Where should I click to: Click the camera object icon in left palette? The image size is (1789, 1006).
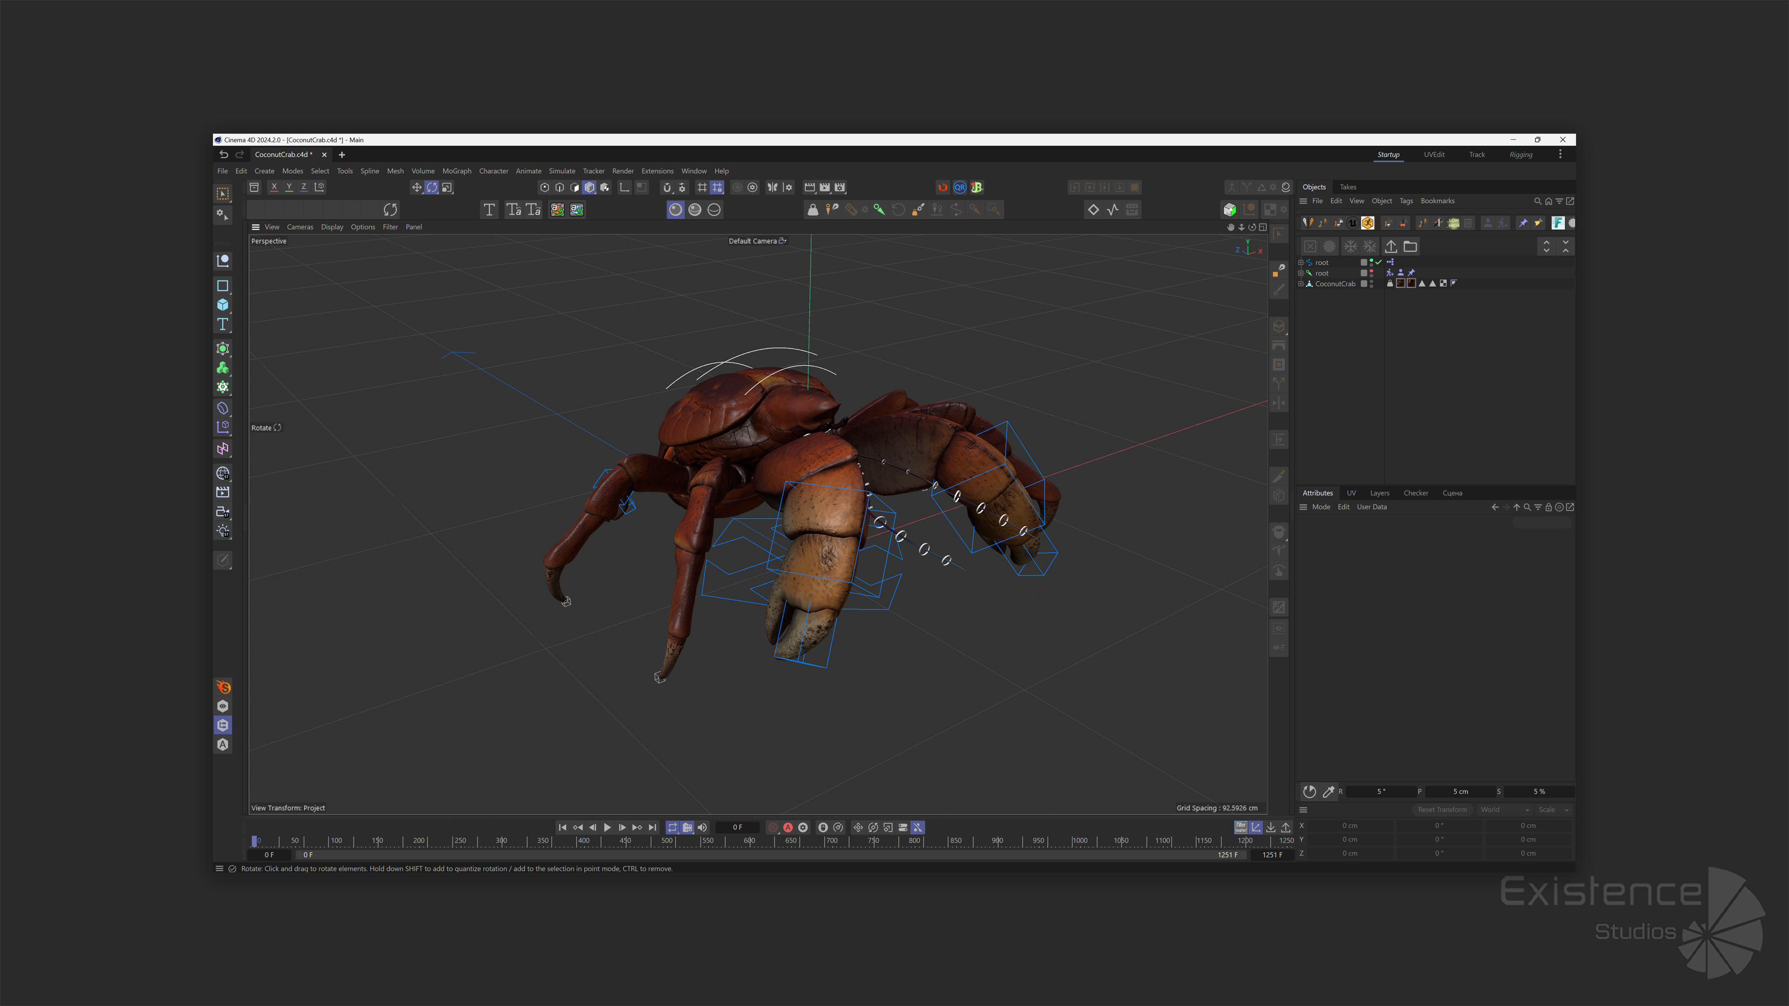223,512
